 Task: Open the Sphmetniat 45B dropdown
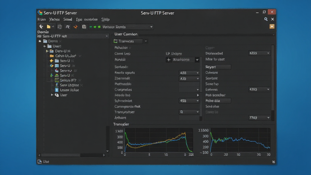click(189, 101)
